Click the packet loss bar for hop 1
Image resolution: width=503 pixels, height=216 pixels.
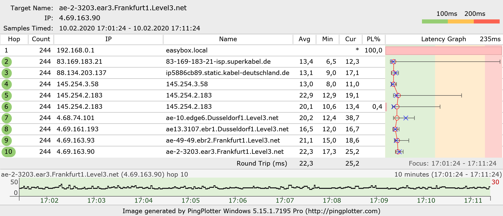(x=444, y=51)
